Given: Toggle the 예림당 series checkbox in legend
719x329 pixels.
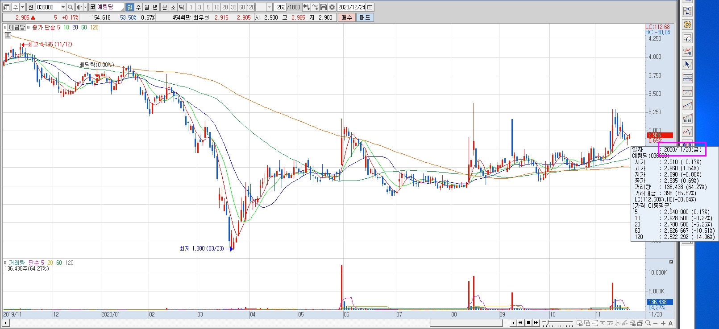Looking at the screenshot, I should click(6, 27).
